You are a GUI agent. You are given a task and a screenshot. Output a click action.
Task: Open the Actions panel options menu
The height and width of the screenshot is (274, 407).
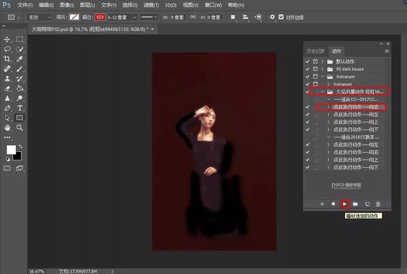(387, 51)
